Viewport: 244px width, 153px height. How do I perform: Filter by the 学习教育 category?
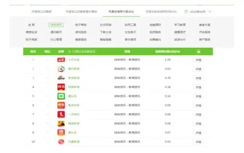tap(180, 25)
